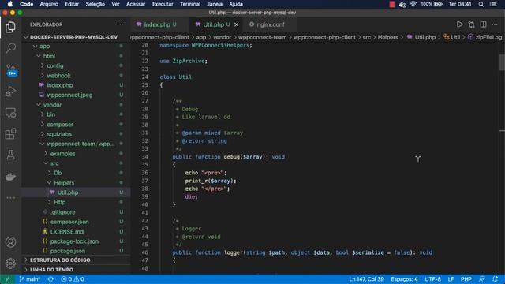Image resolution: width=505 pixels, height=284 pixels.
Task: Select Util.php in the file tree
Action: (x=68, y=192)
